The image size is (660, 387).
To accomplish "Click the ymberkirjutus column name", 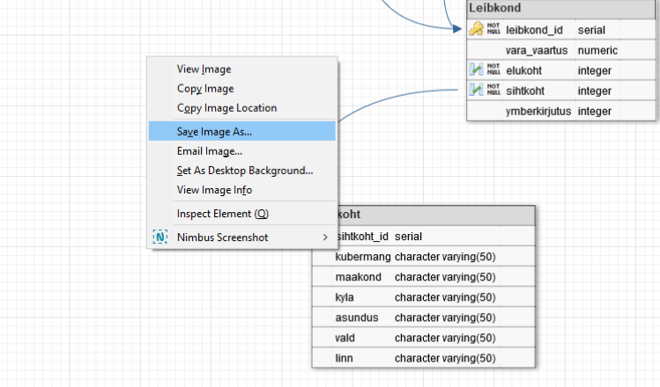I will point(538,112).
